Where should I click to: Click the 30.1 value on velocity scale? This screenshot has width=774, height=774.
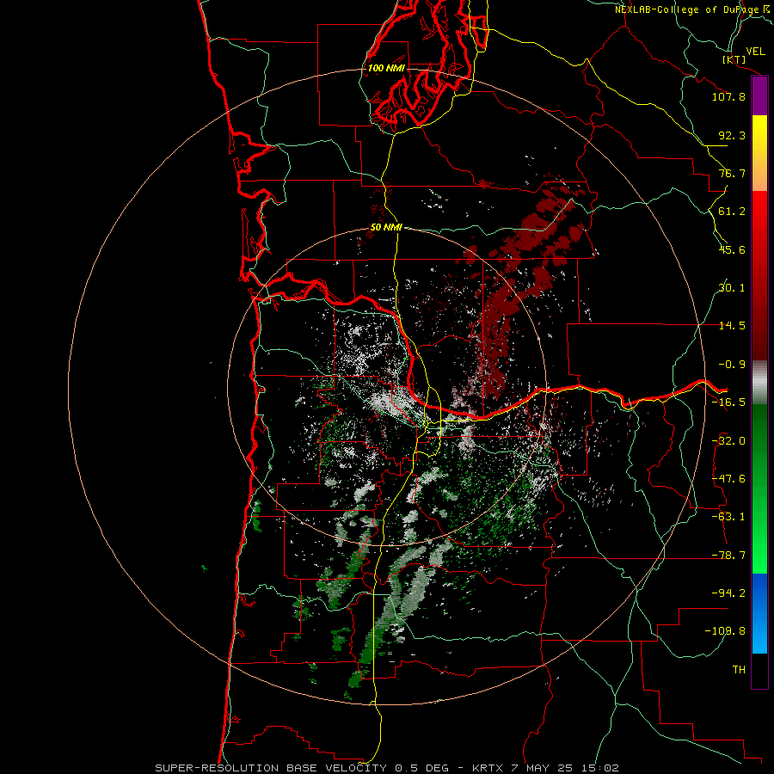click(x=732, y=288)
